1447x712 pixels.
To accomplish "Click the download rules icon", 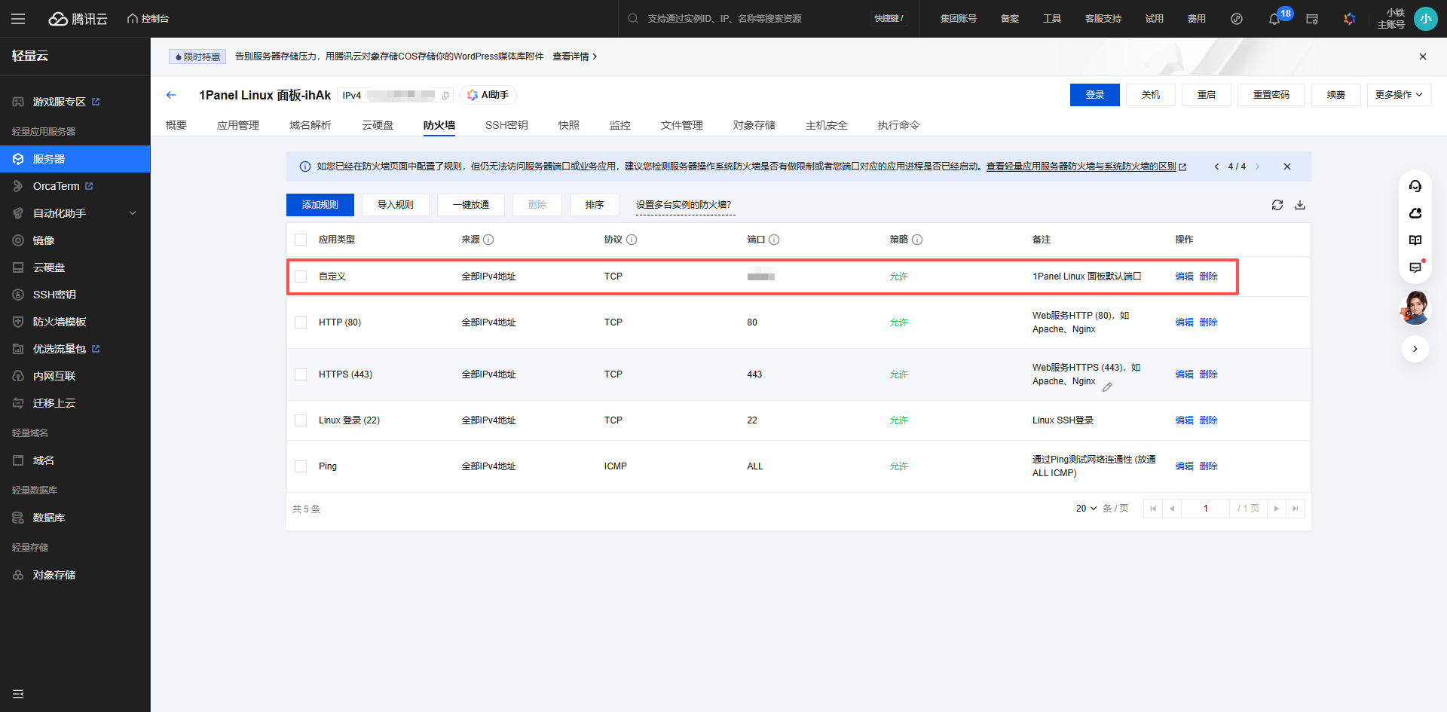I will pos(1300,205).
